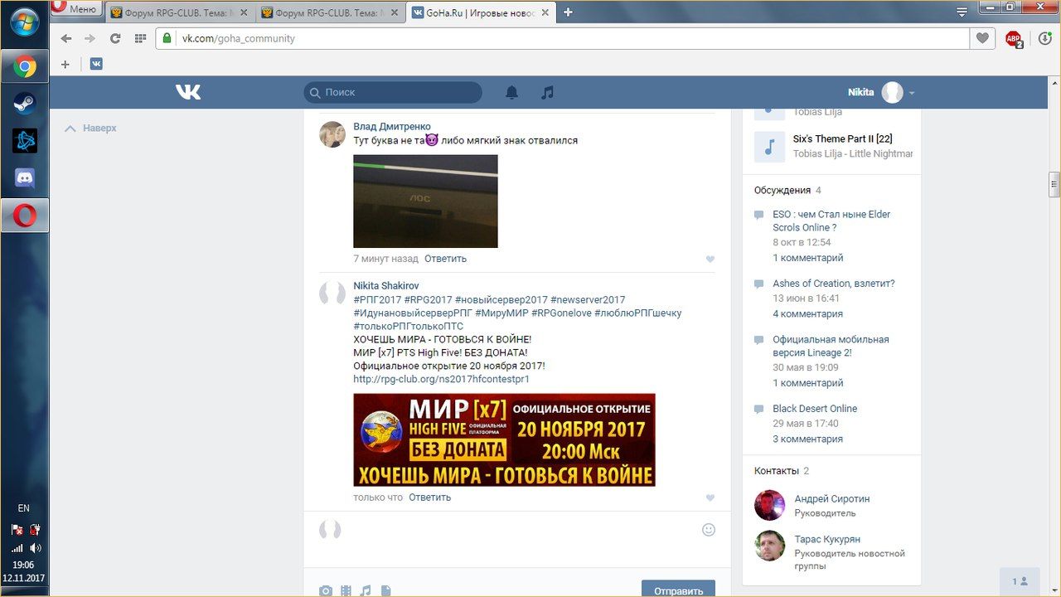Attach a photo with camera icon
Screen dimensions: 1061x597
pyautogui.click(x=326, y=590)
